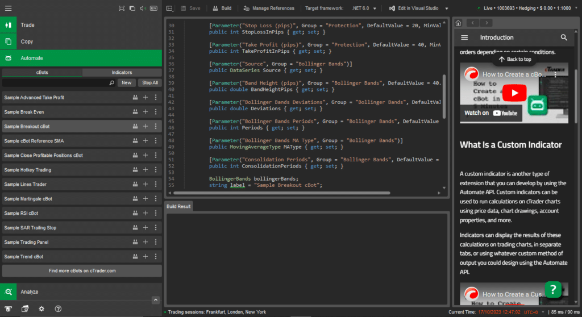This screenshot has height=317, width=582.
Task: Click the Build toolbar button
Action: 222,8
